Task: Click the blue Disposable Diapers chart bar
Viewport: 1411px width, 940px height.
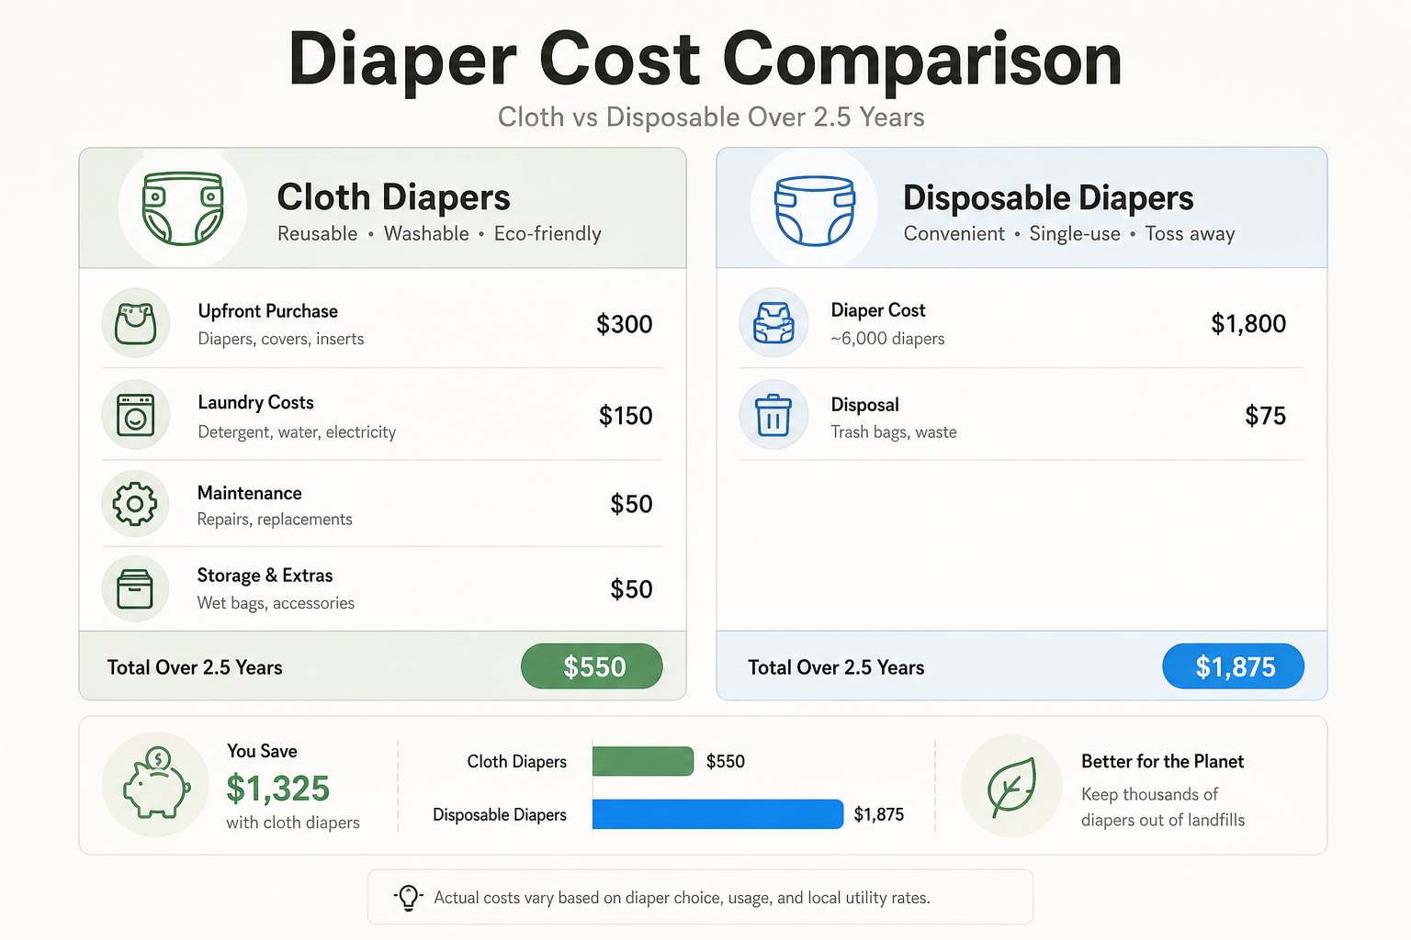Action: point(717,814)
